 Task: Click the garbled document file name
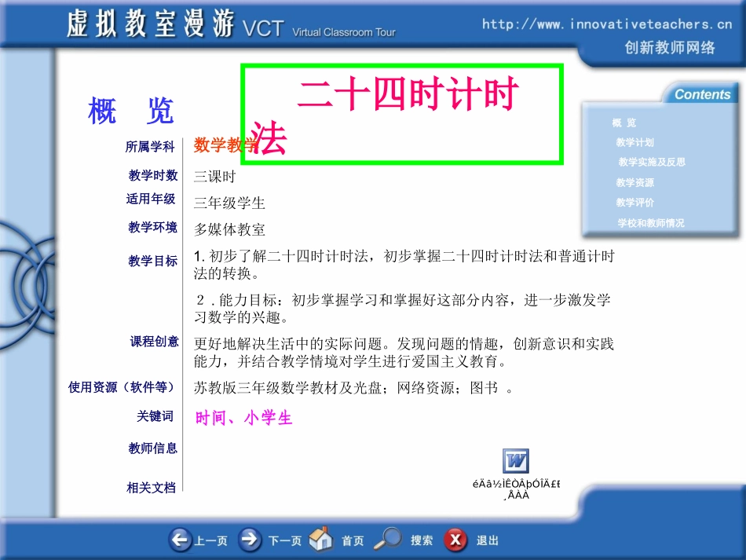click(516, 489)
